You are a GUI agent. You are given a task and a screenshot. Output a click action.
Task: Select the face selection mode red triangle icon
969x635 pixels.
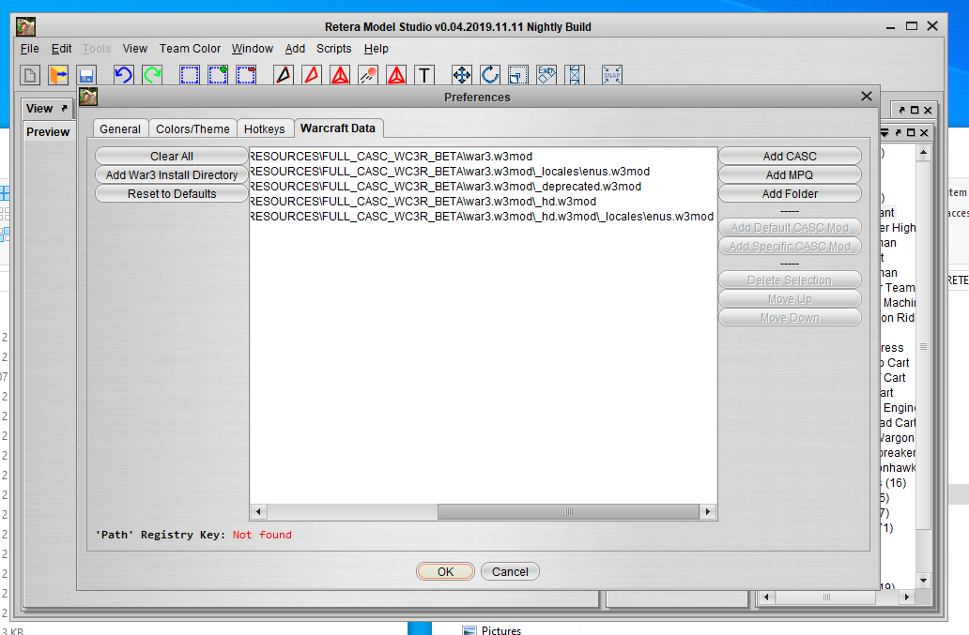point(312,75)
